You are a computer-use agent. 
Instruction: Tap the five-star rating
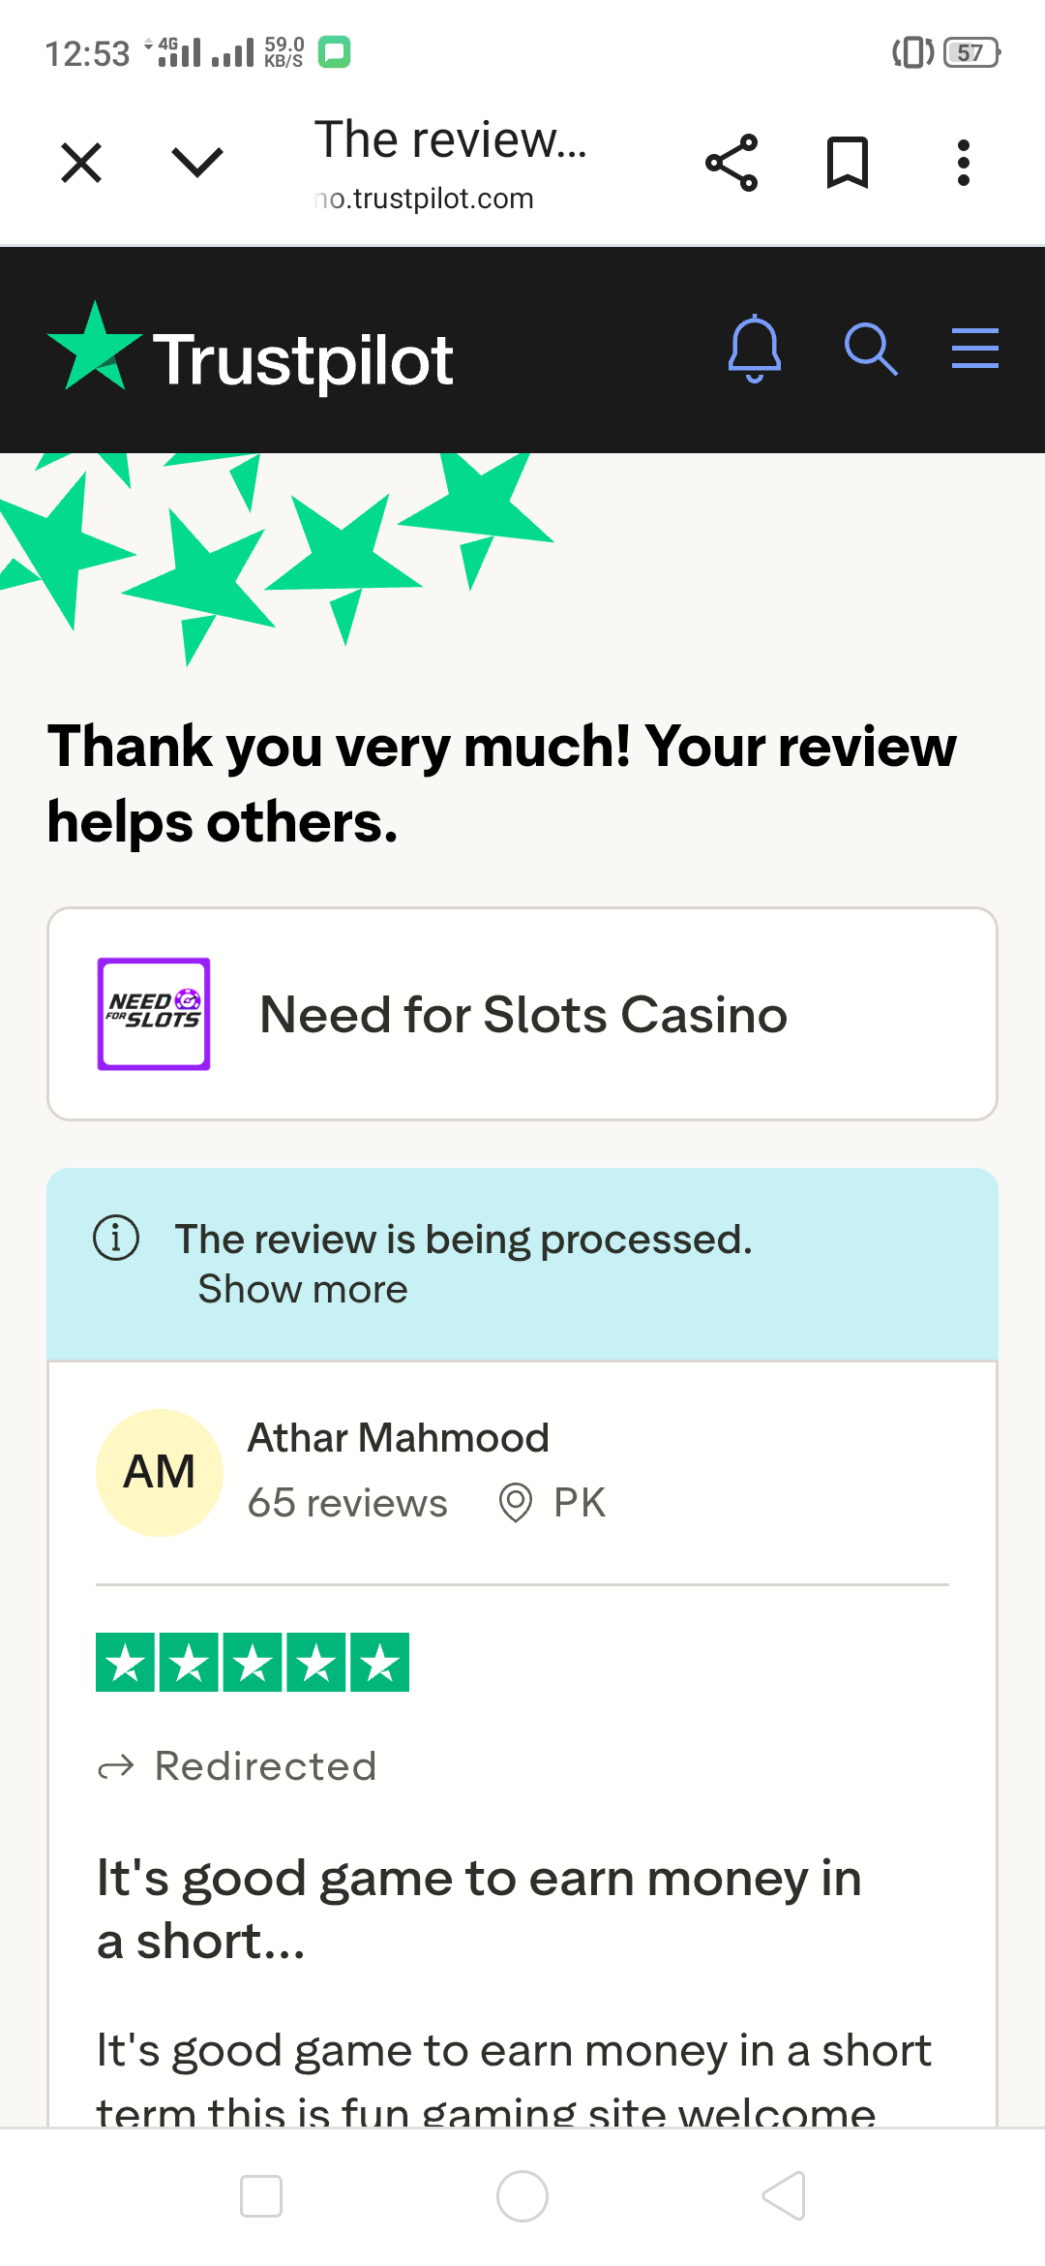[x=253, y=1662]
